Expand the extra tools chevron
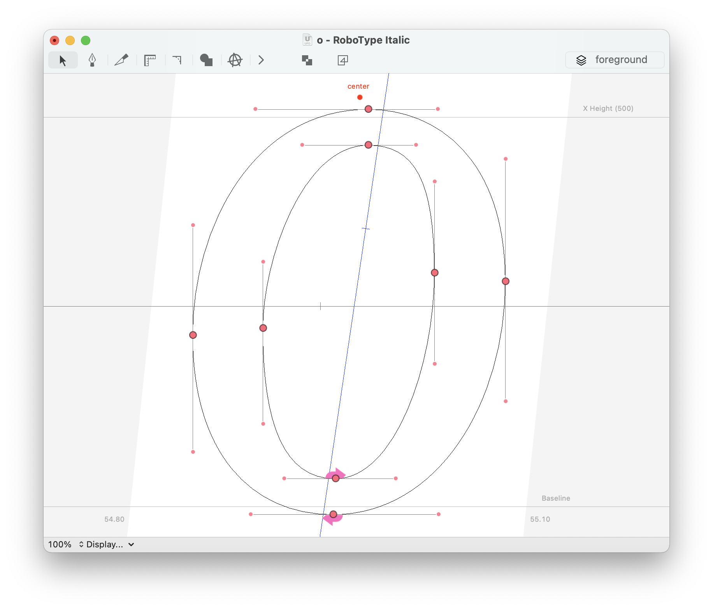Image resolution: width=713 pixels, height=610 pixels. [261, 60]
